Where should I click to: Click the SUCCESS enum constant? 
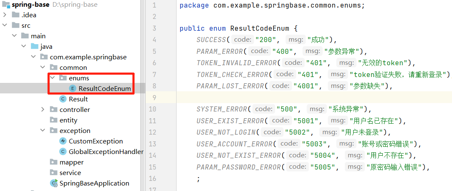pos(211,40)
